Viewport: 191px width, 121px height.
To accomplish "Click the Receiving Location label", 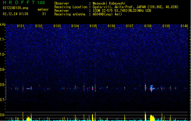I will coord(71,7).
